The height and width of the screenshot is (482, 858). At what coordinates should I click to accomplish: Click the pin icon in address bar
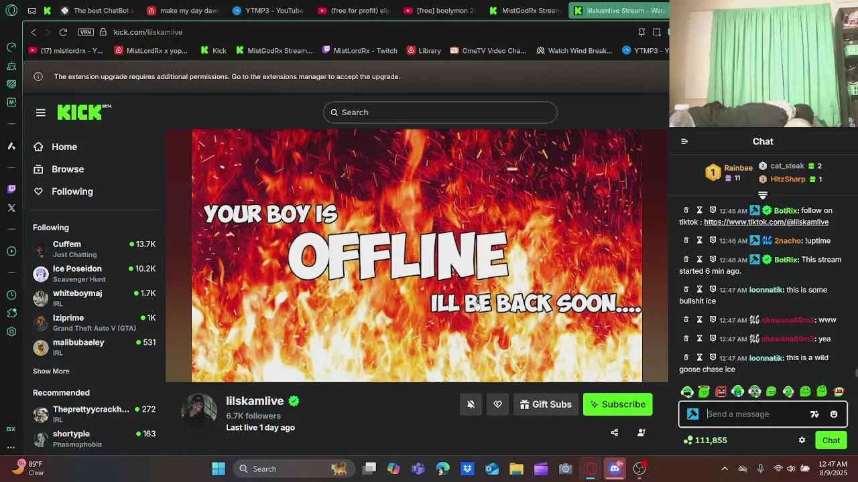click(641, 32)
